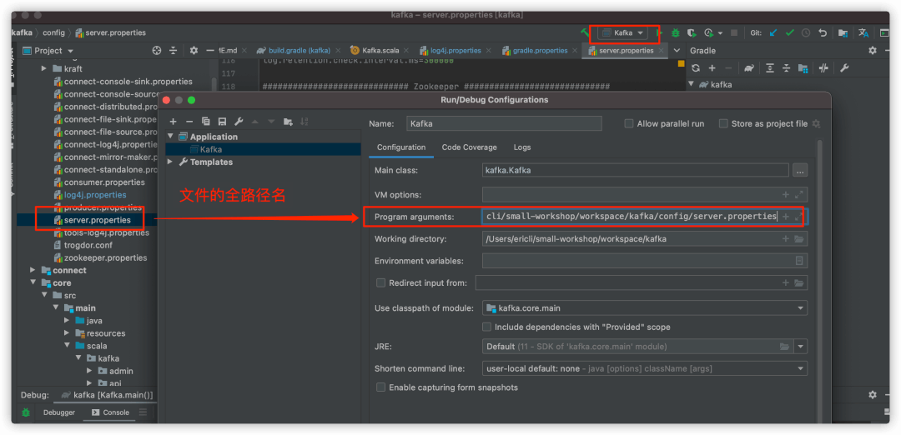Image resolution: width=901 pixels, height=435 pixels.
Task: Open the Project view dropdown
Action: point(49,51)
